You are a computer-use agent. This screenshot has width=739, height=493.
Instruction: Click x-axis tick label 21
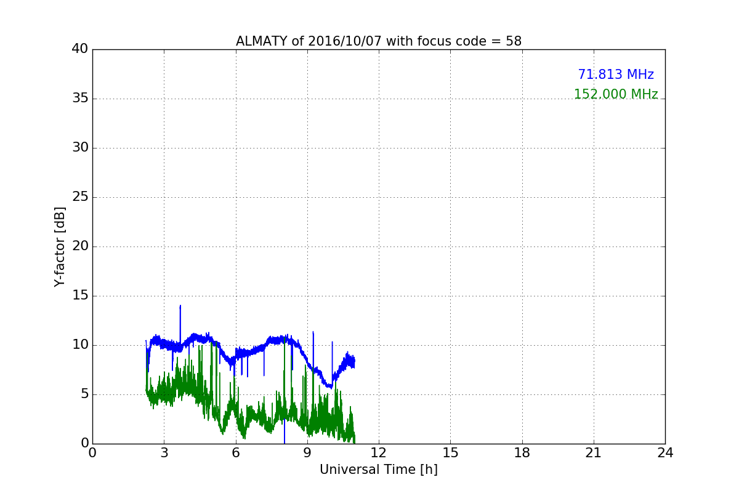click(x=594, y=454)
